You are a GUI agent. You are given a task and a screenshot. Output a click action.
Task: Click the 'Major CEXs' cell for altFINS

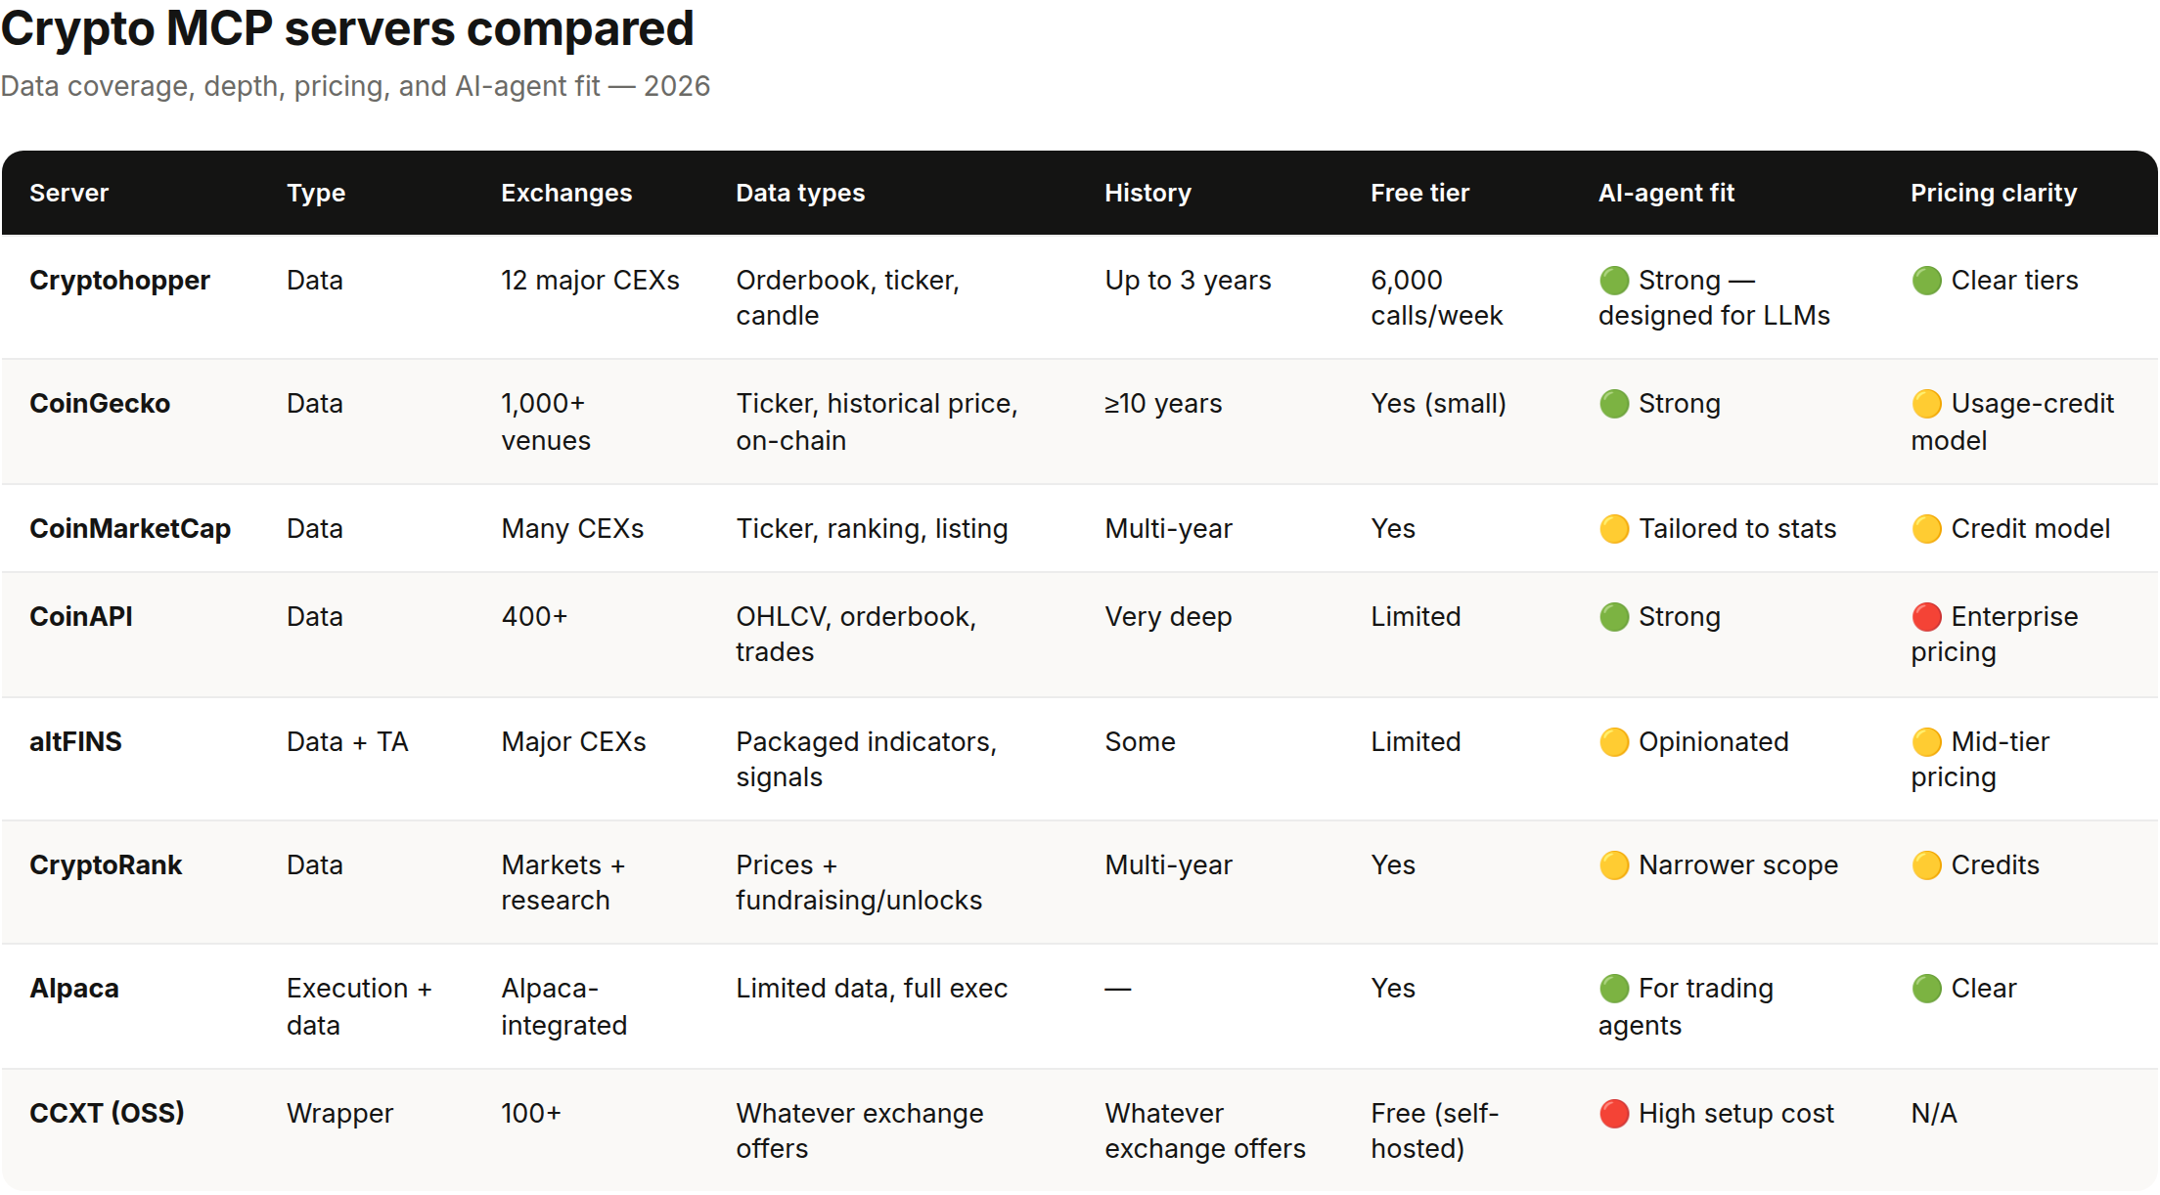pyautogui.click(x=573, y=742)
